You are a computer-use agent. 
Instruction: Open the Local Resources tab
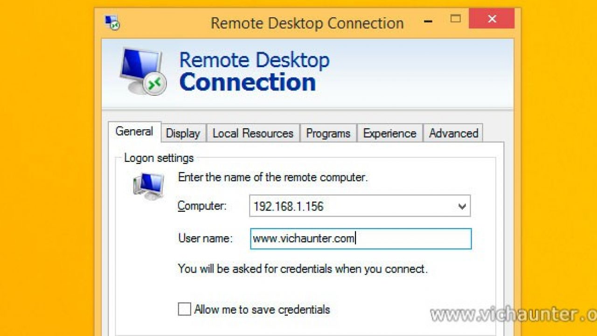pos(253,133)
